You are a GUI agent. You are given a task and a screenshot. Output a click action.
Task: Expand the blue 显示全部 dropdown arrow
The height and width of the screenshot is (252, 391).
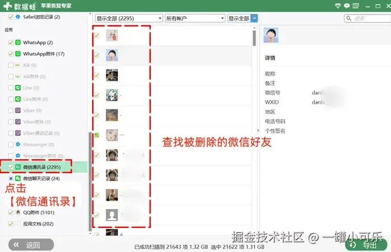254,18
